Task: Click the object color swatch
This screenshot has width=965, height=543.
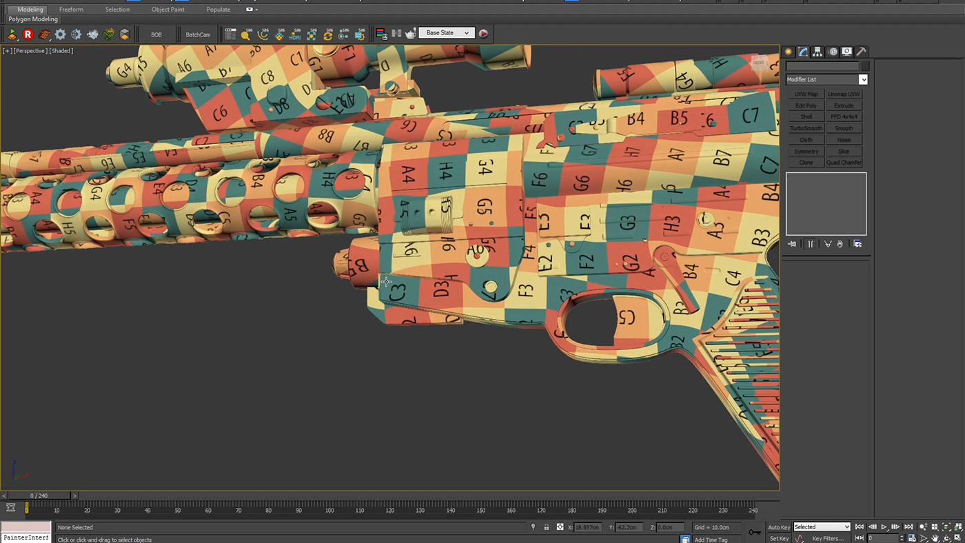Action: [864, 66]
